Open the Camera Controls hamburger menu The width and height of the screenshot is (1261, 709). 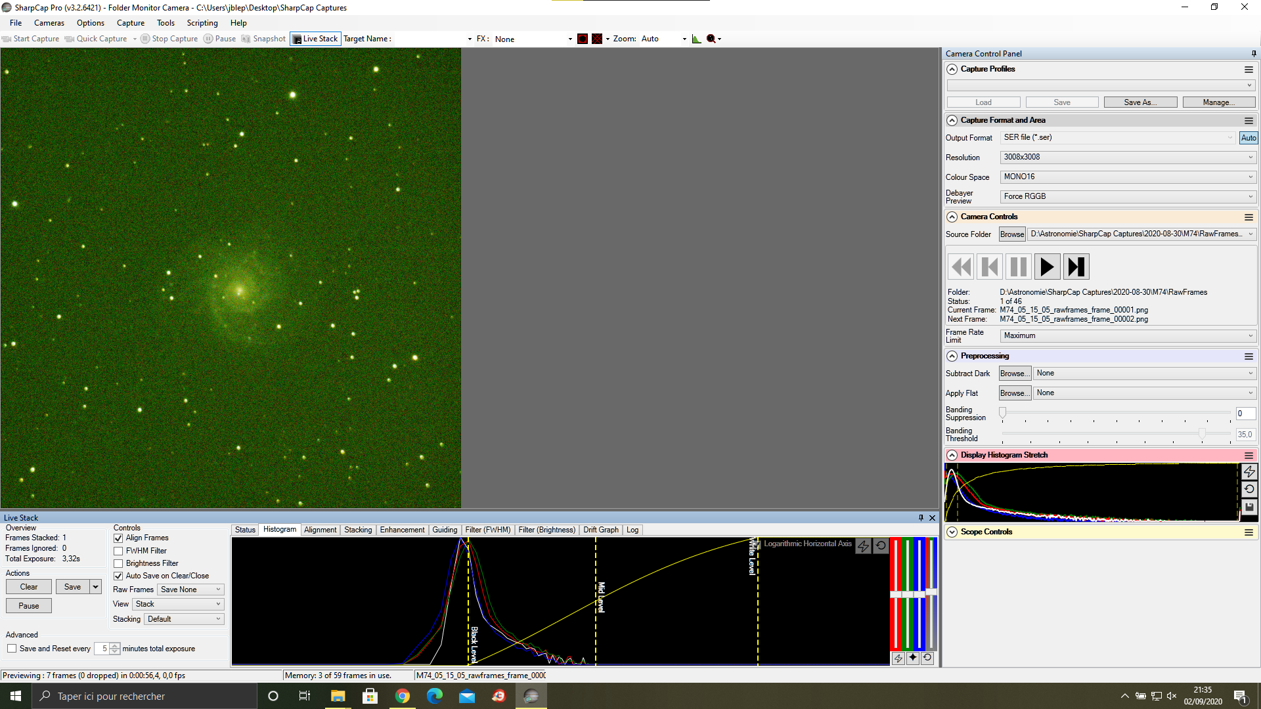coord(1249,217)
